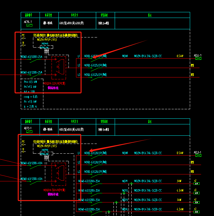Screen dimensions: 214x216
Task: Select the AEP6-1 panel number text
Action: click(x=28, y=22)
